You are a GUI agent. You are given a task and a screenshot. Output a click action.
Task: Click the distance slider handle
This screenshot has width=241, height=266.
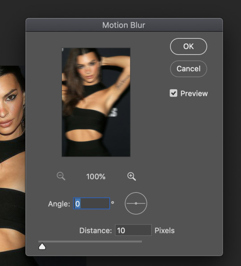42,247
